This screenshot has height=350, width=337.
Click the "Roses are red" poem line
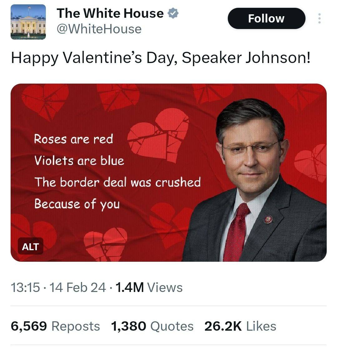73,139
